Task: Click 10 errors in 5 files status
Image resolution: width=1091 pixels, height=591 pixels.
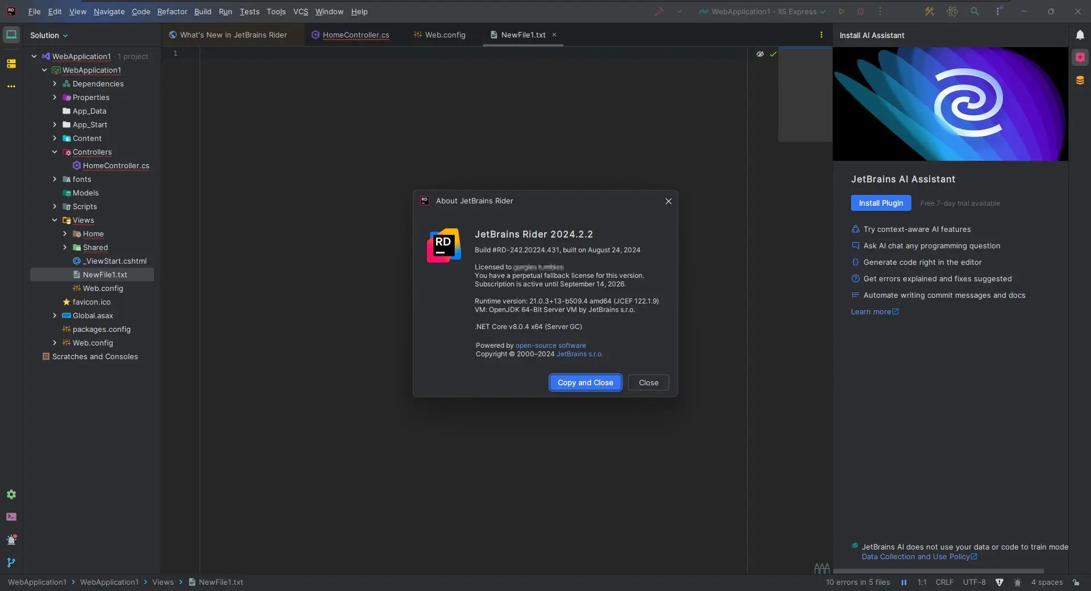Action: tap(858, 582)
